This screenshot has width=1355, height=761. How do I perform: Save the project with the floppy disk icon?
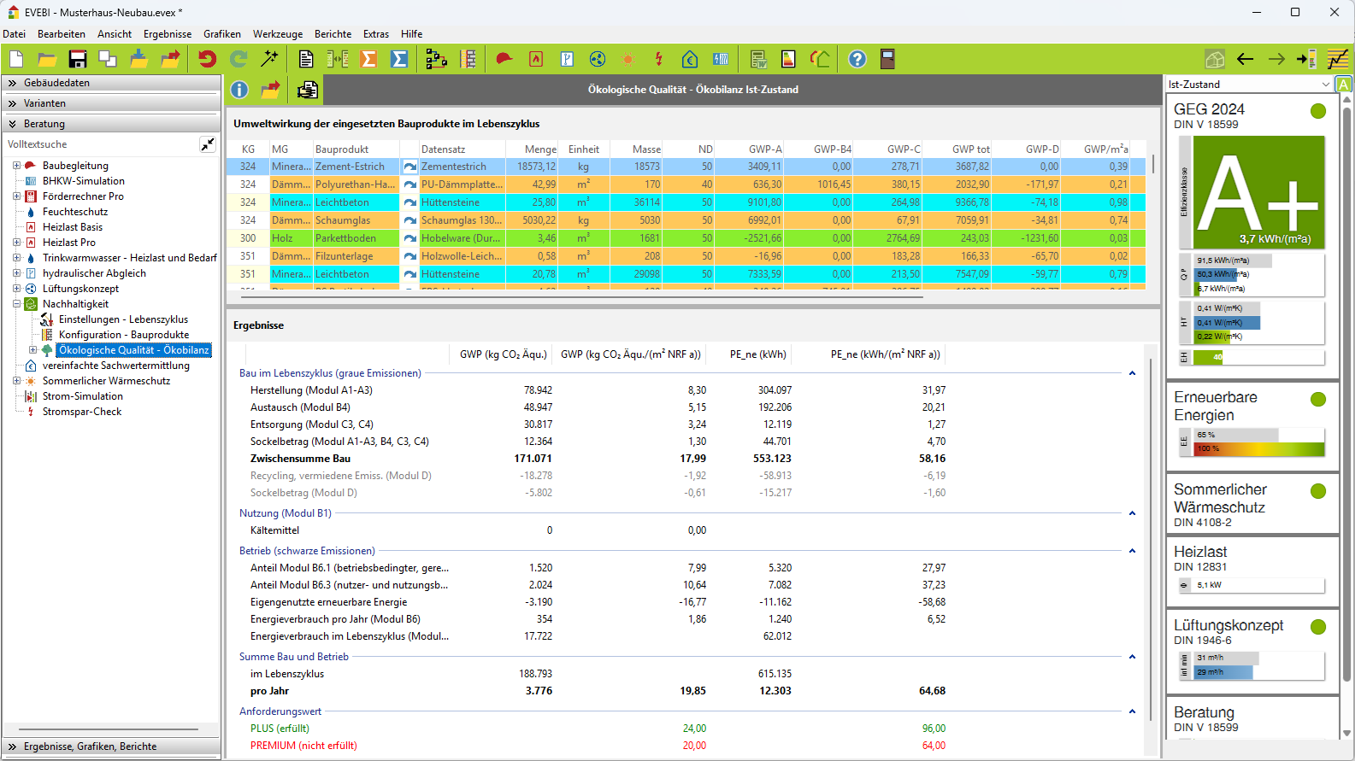(x=78, y=59)
